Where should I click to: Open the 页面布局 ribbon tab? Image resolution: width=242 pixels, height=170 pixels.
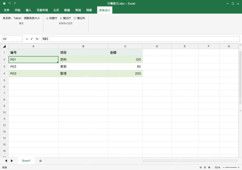(x=42, y=10)
